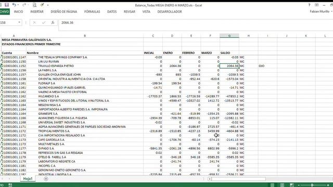Open Customize Quick Access Toolbar dropdown

(x=48, y=5)
